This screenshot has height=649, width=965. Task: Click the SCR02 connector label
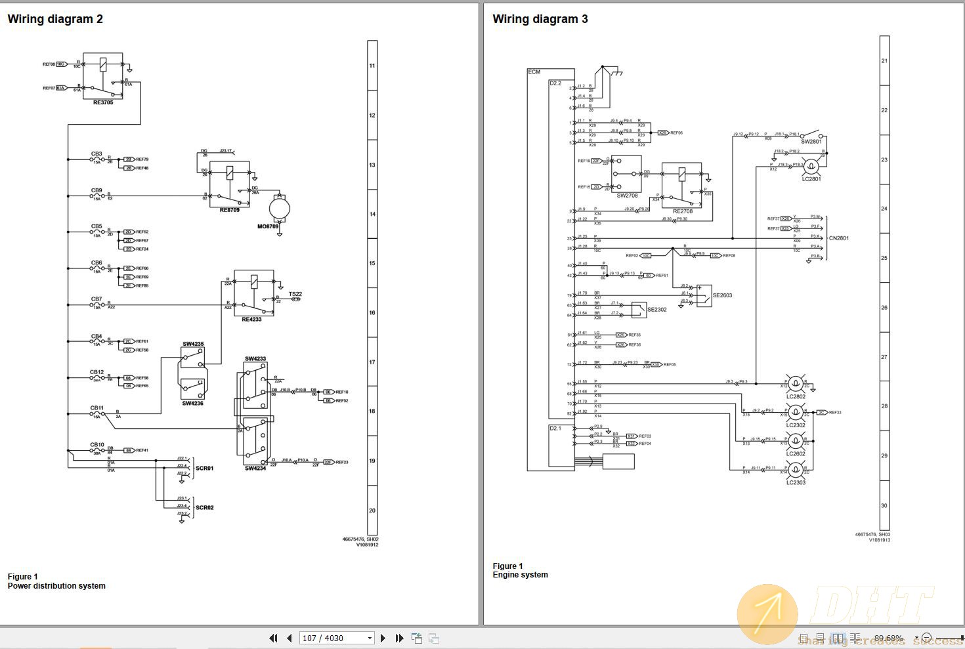tap(204, 508)
